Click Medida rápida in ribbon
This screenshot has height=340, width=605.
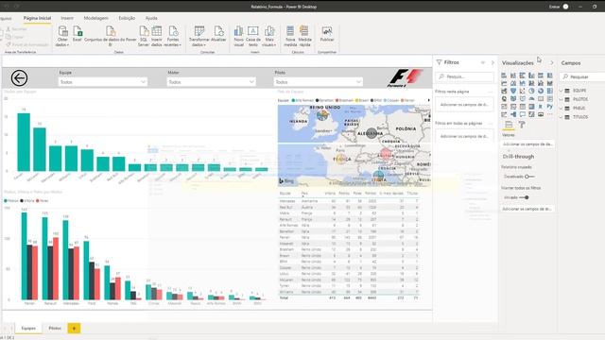[304, 36]
